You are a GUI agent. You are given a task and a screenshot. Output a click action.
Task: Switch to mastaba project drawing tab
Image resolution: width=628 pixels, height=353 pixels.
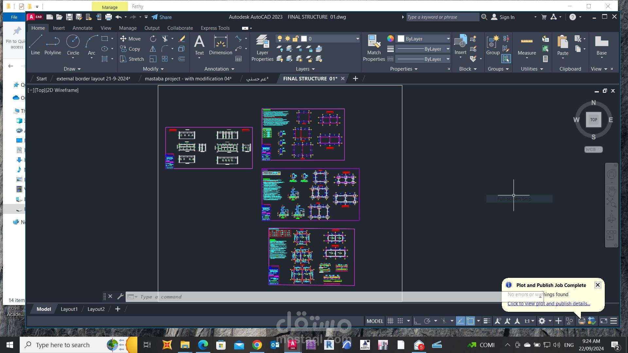click(188, 78)
